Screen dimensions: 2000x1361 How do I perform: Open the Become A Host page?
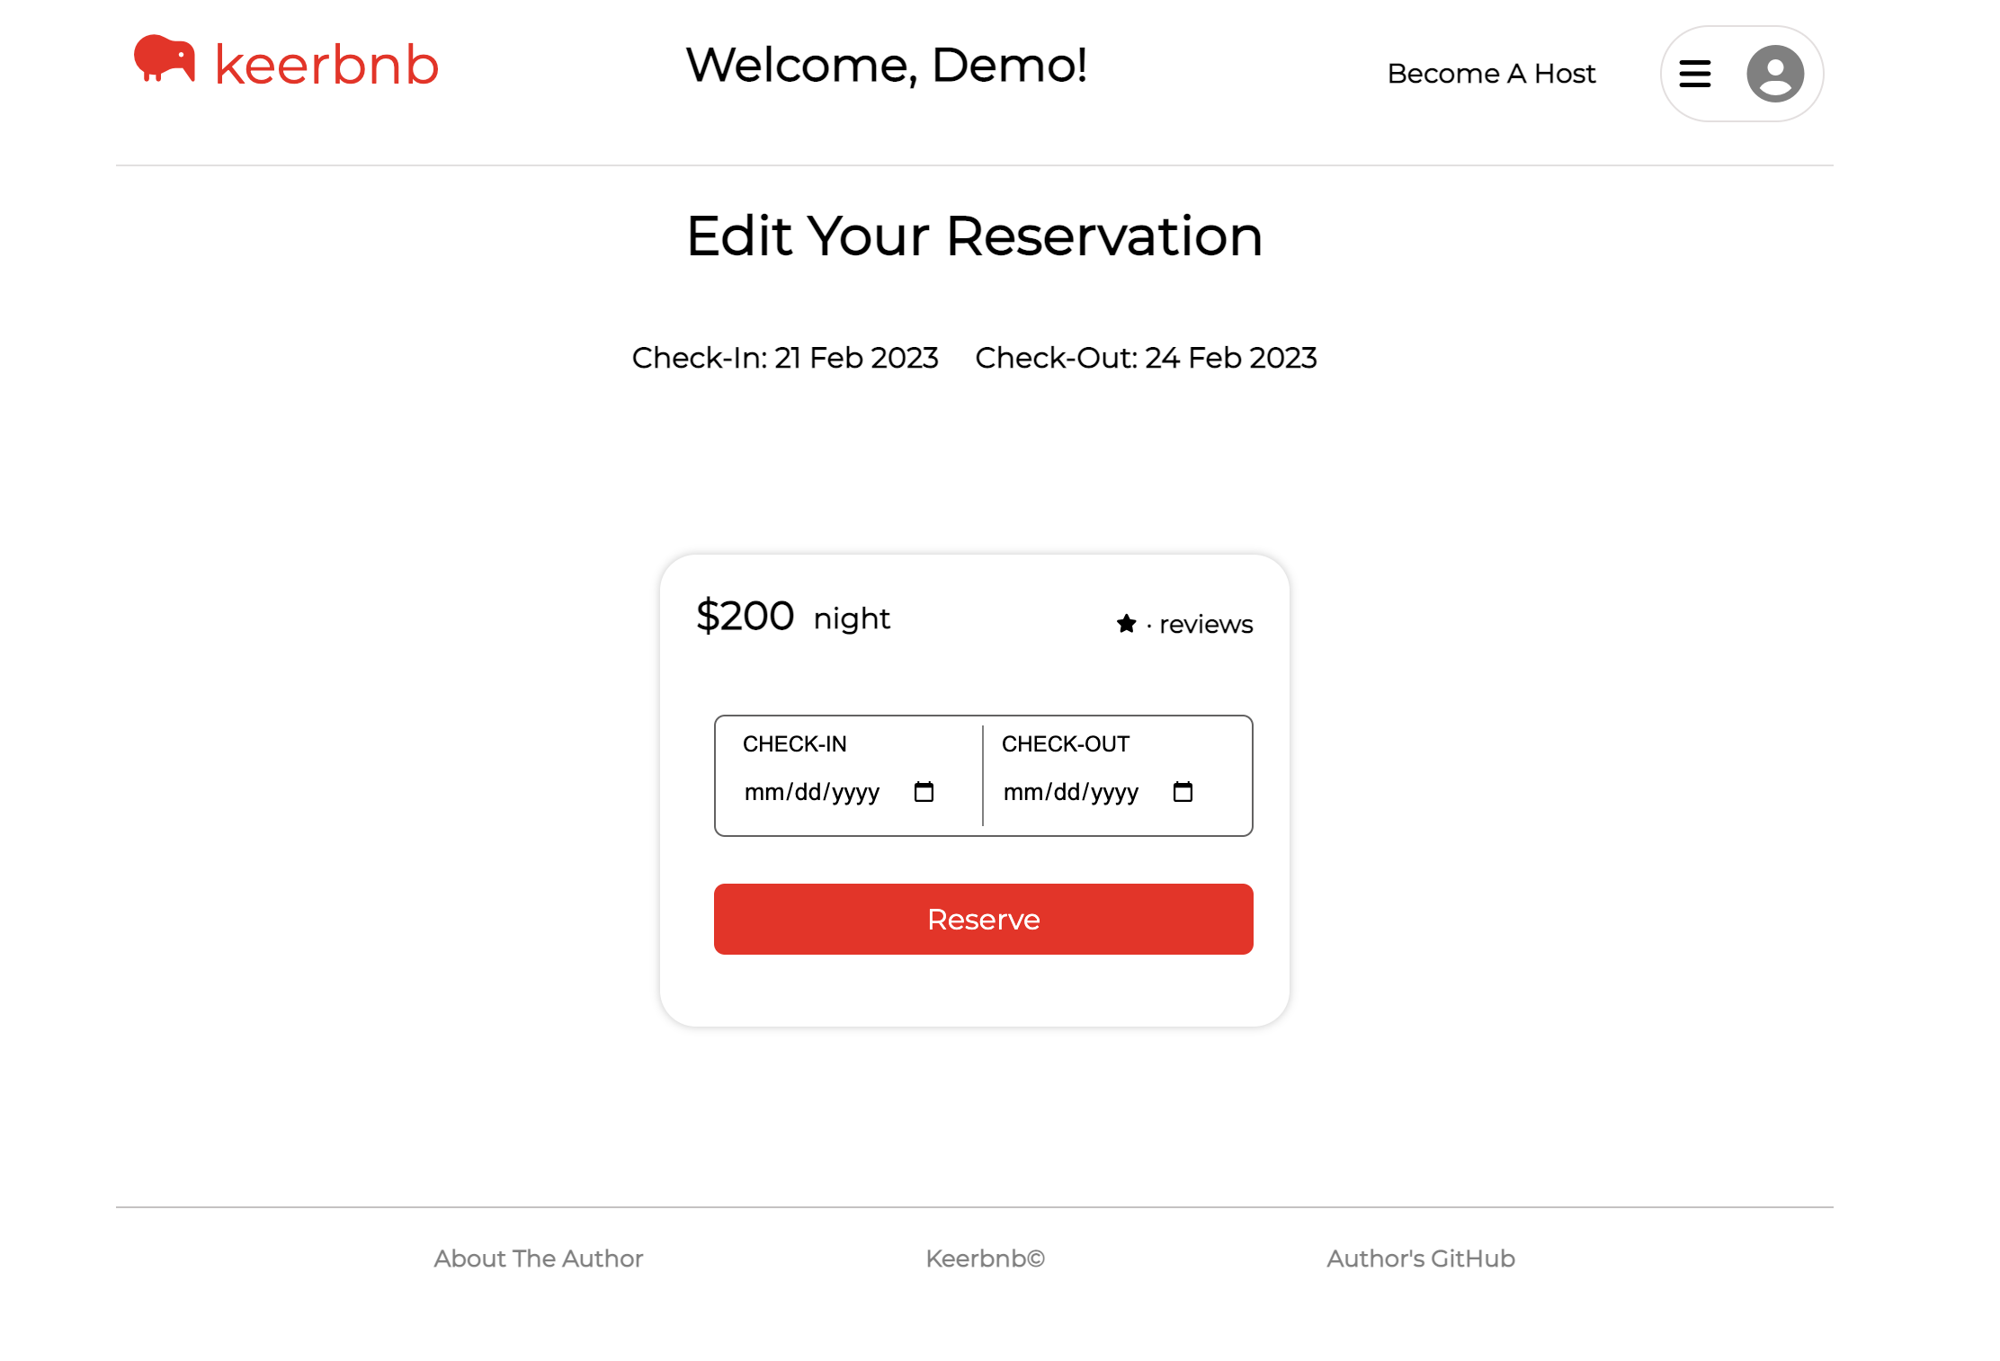(x=1491, y=73)
